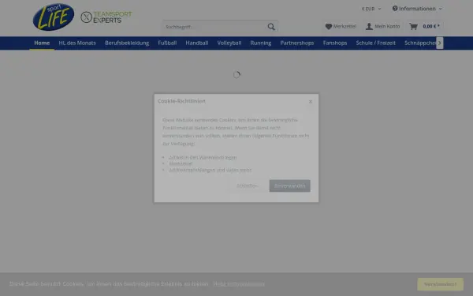473x296 pixels.
Task: Open the Schule / Freizeit category
Action: coord(375,43)
